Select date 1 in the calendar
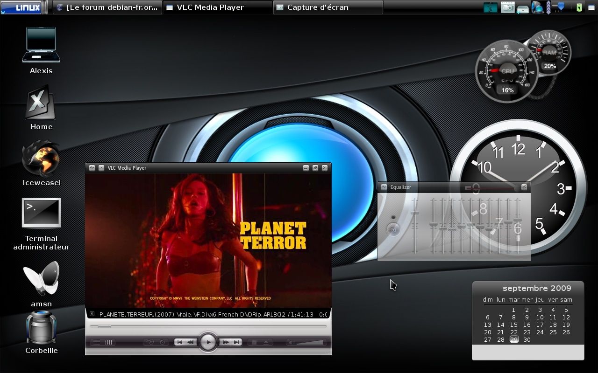 pyautogui.click(x=514, y=310)
